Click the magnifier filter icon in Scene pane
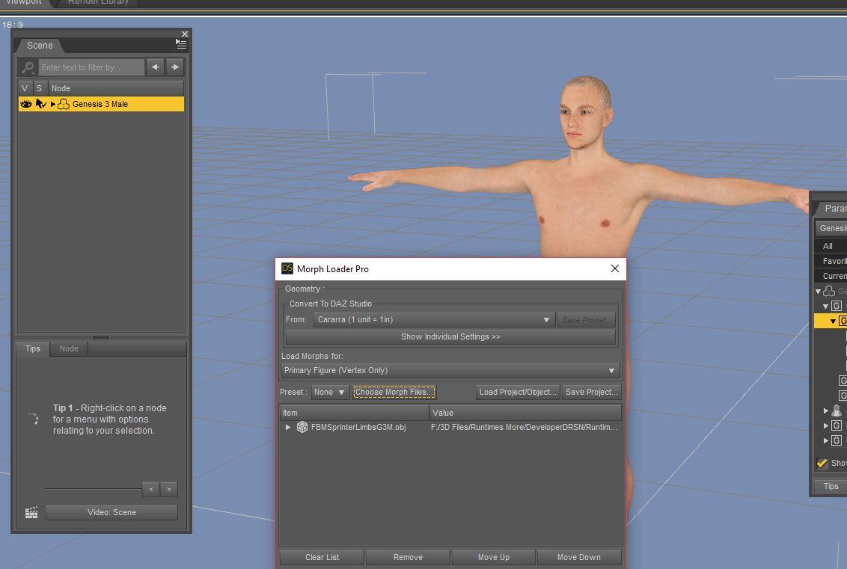Image resolution: width=847 pixels, height=569 pixels. [x=28, y=67]
